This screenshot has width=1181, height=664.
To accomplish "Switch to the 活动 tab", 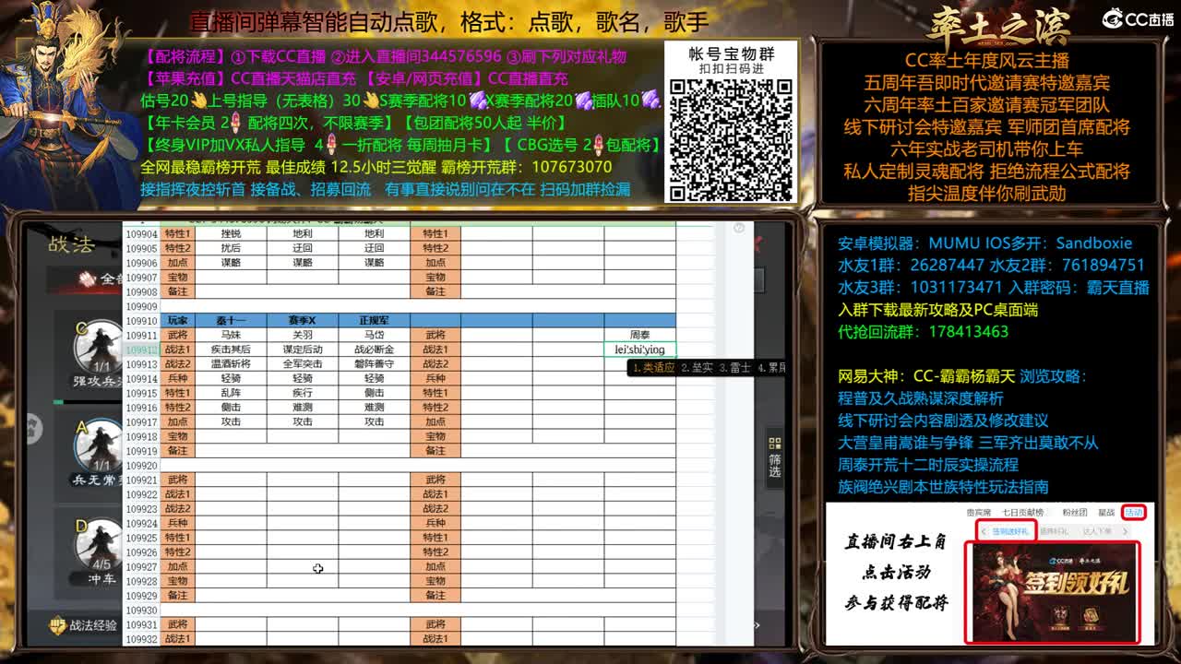I will coord(1134,512).
